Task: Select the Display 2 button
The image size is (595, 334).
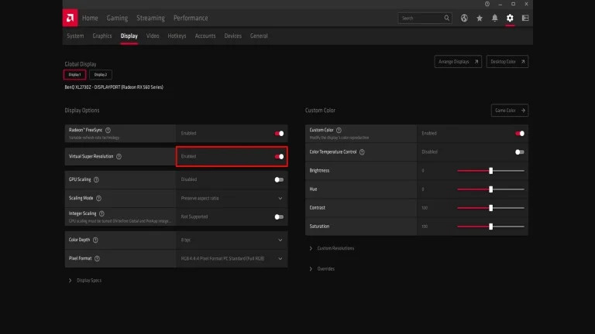Action: 100,74
